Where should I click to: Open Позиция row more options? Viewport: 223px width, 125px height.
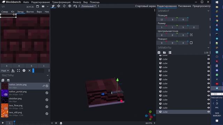[x=210, y=19]
